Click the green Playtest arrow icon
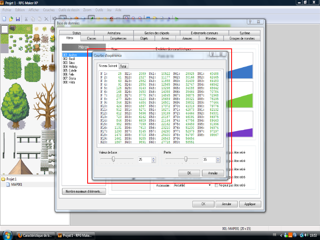320x240 pixels. 176,18
